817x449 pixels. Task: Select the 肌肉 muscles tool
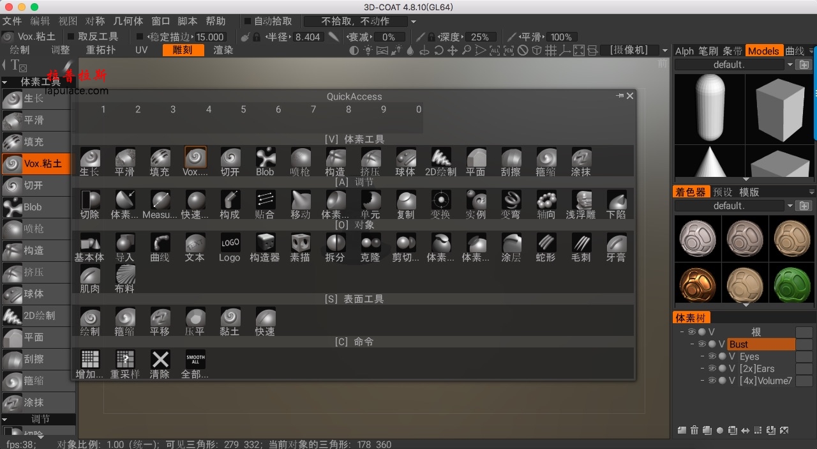tap(90, 279)
